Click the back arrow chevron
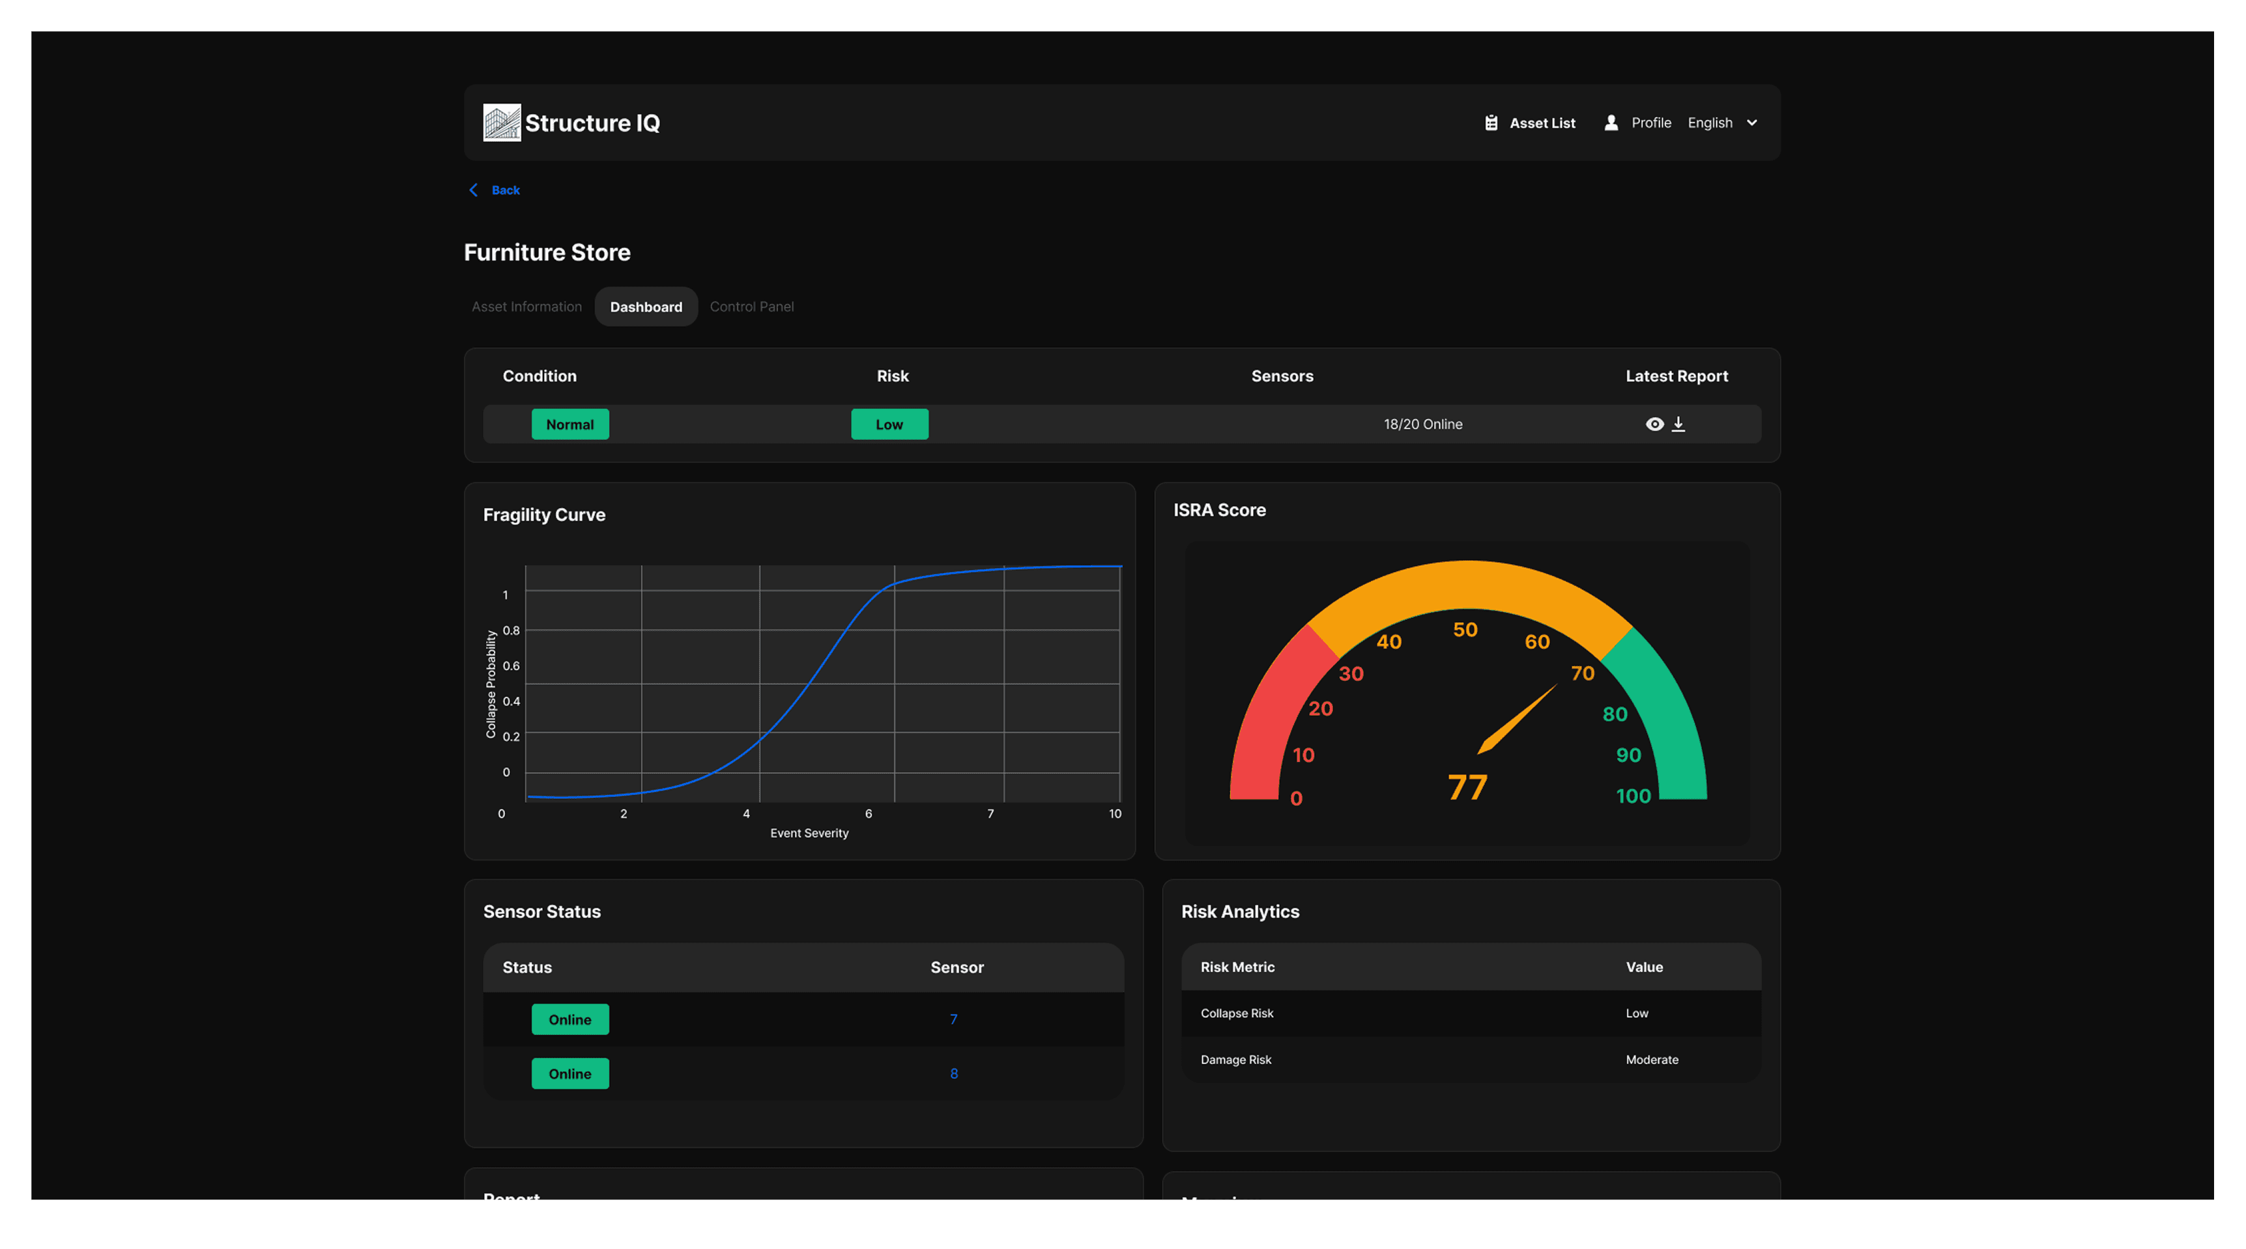The width and height of the screenshot is (2246, 1249). coord(474,190)
